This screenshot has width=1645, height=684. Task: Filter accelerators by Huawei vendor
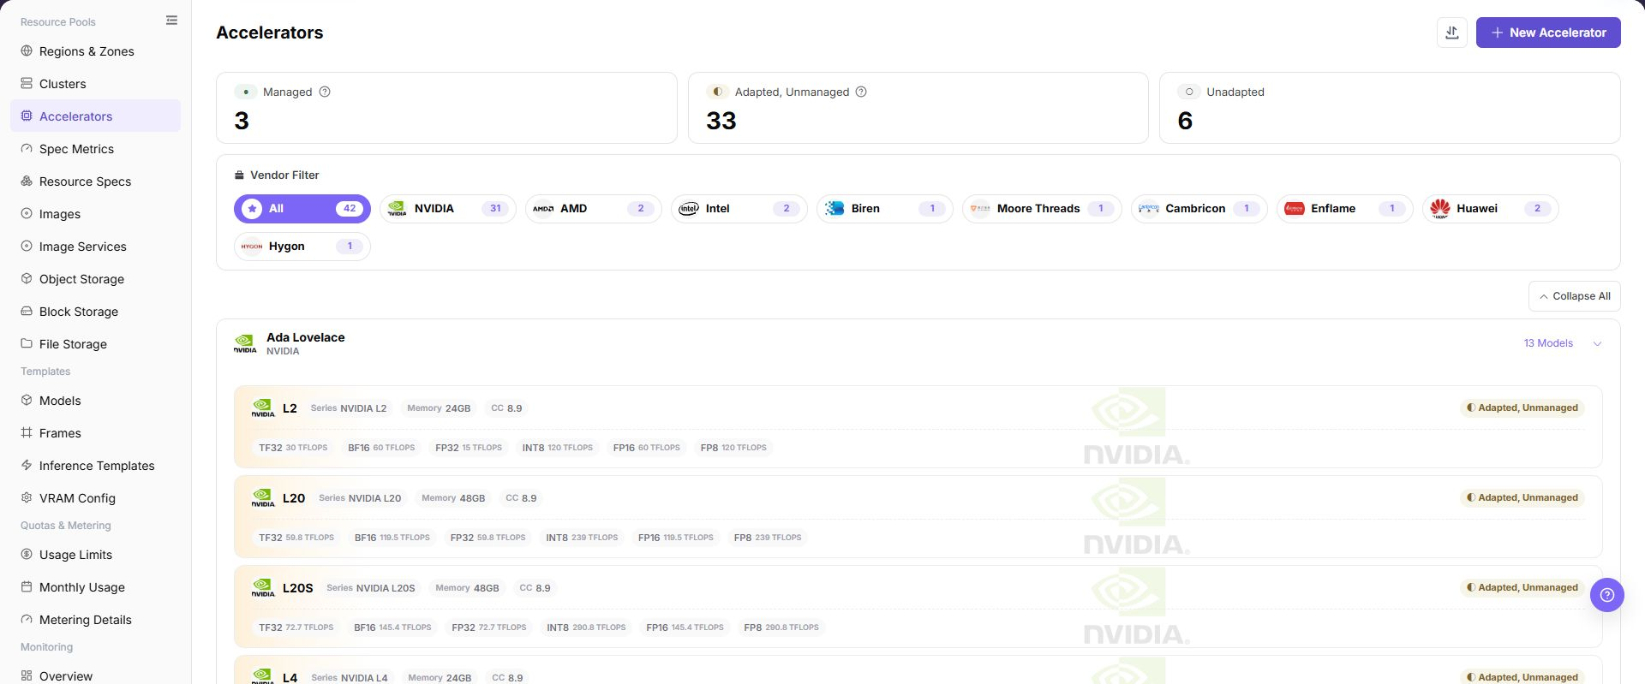pyautogui.click(x=1491, y=209)
